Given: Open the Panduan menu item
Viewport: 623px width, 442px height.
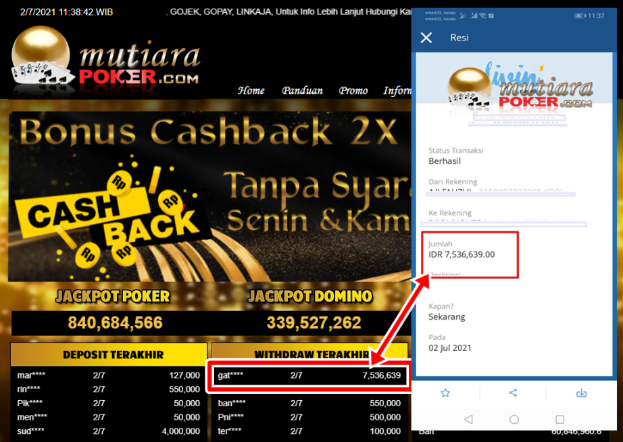Looking at the screenshot, I should coord(302,91).
